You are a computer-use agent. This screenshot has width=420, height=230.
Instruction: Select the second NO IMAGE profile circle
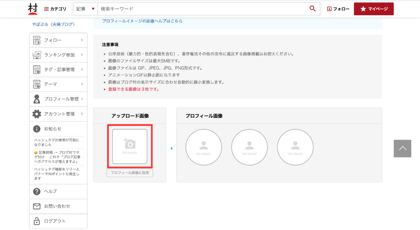tap(250, 147)
